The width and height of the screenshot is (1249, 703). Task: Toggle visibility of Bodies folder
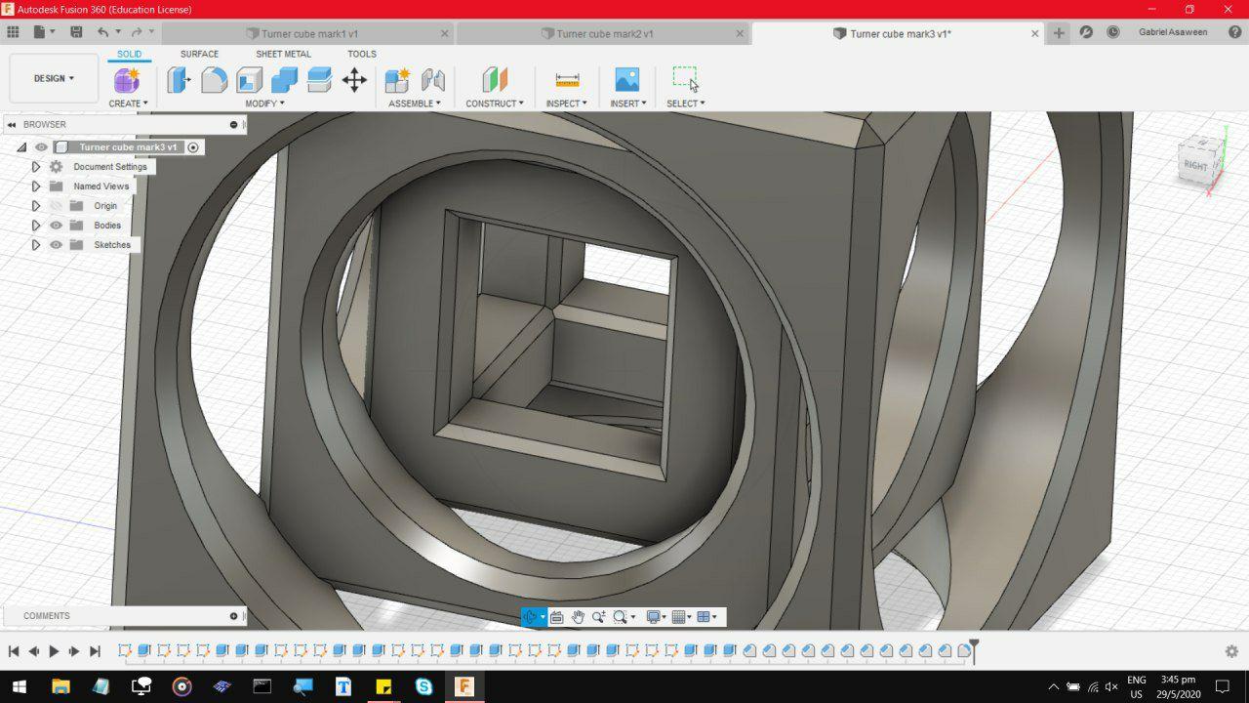pos(56,226)
